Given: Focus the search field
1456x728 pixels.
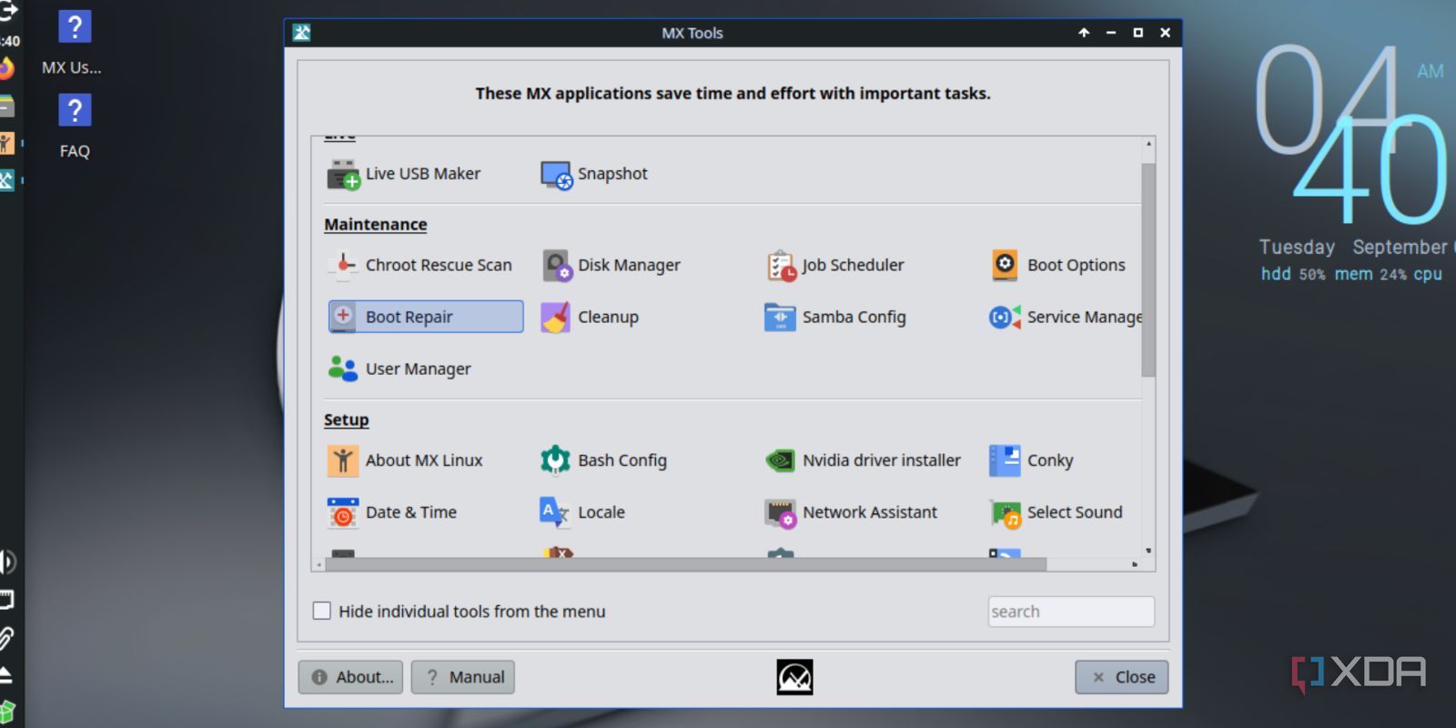Looking at the screenshot, I should [x=1071, y=612].
